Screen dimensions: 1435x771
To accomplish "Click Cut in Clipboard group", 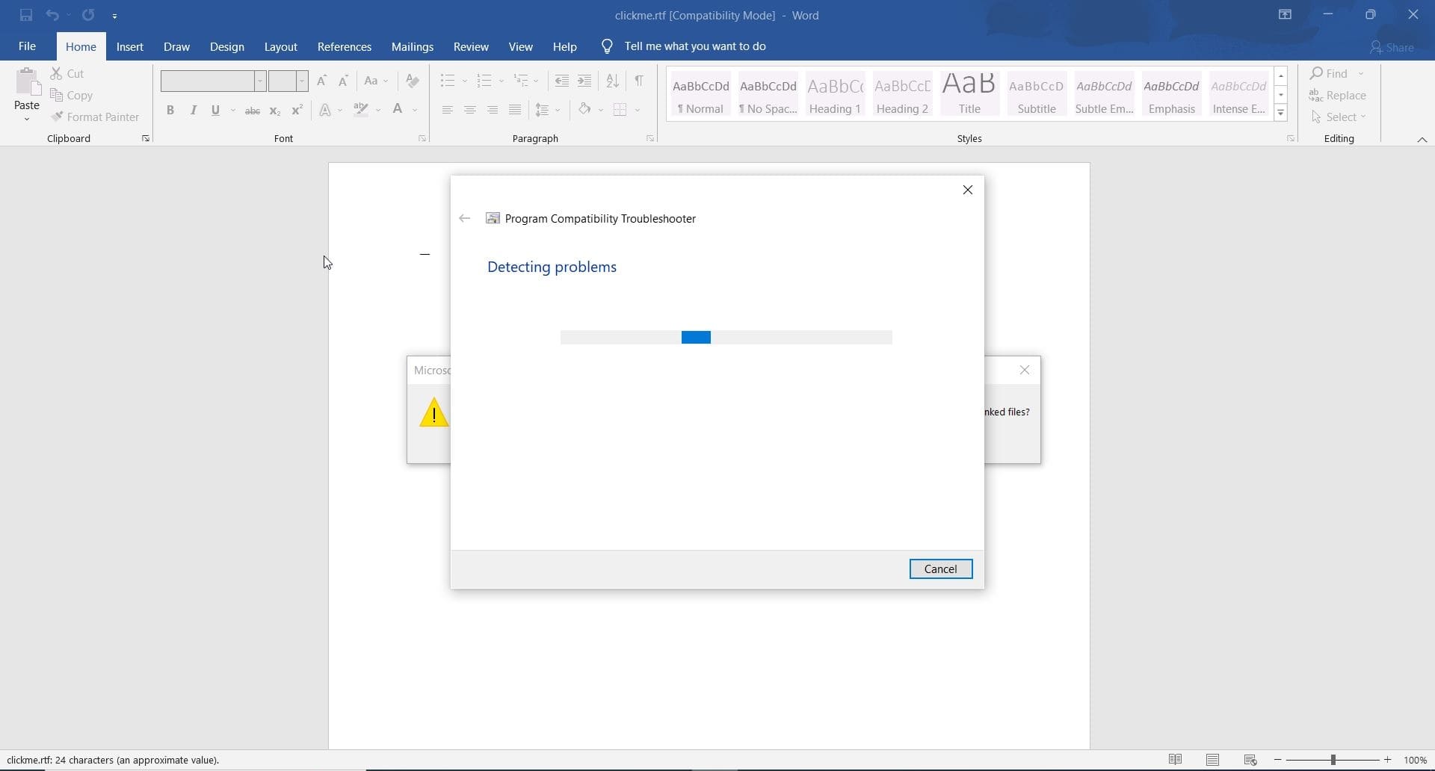I will pyautogui.click(x=67, y=73).
